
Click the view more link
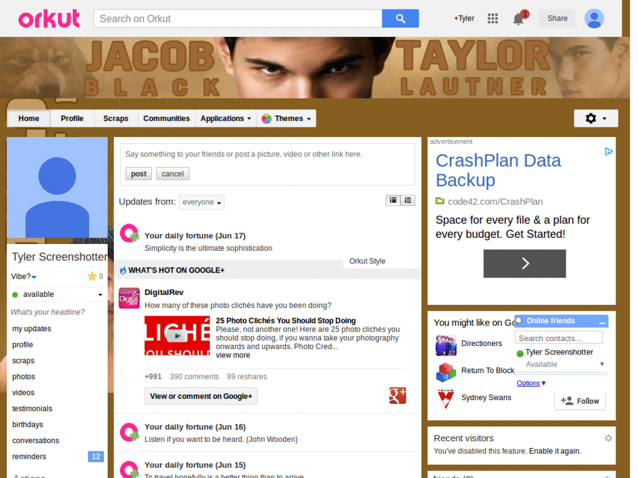click(233, 355)
